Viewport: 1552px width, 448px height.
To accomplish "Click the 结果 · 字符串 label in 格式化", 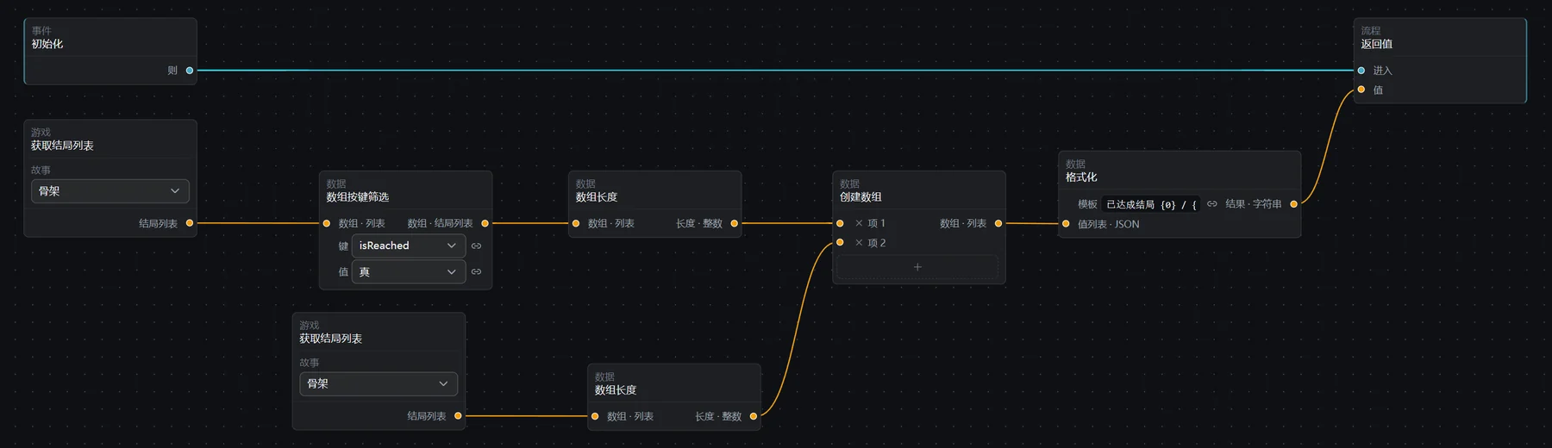I will pos(1254,204).
